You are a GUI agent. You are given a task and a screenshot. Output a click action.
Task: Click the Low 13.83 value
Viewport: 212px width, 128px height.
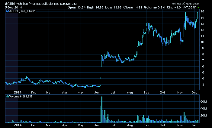click(x=114, y=8)
